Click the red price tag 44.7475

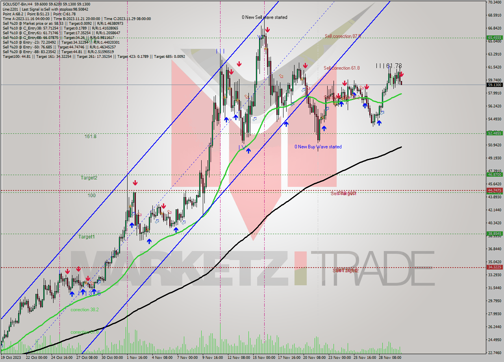(x=495, y=190)
